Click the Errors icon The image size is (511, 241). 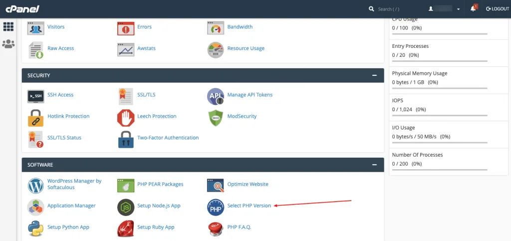[126, 28]
